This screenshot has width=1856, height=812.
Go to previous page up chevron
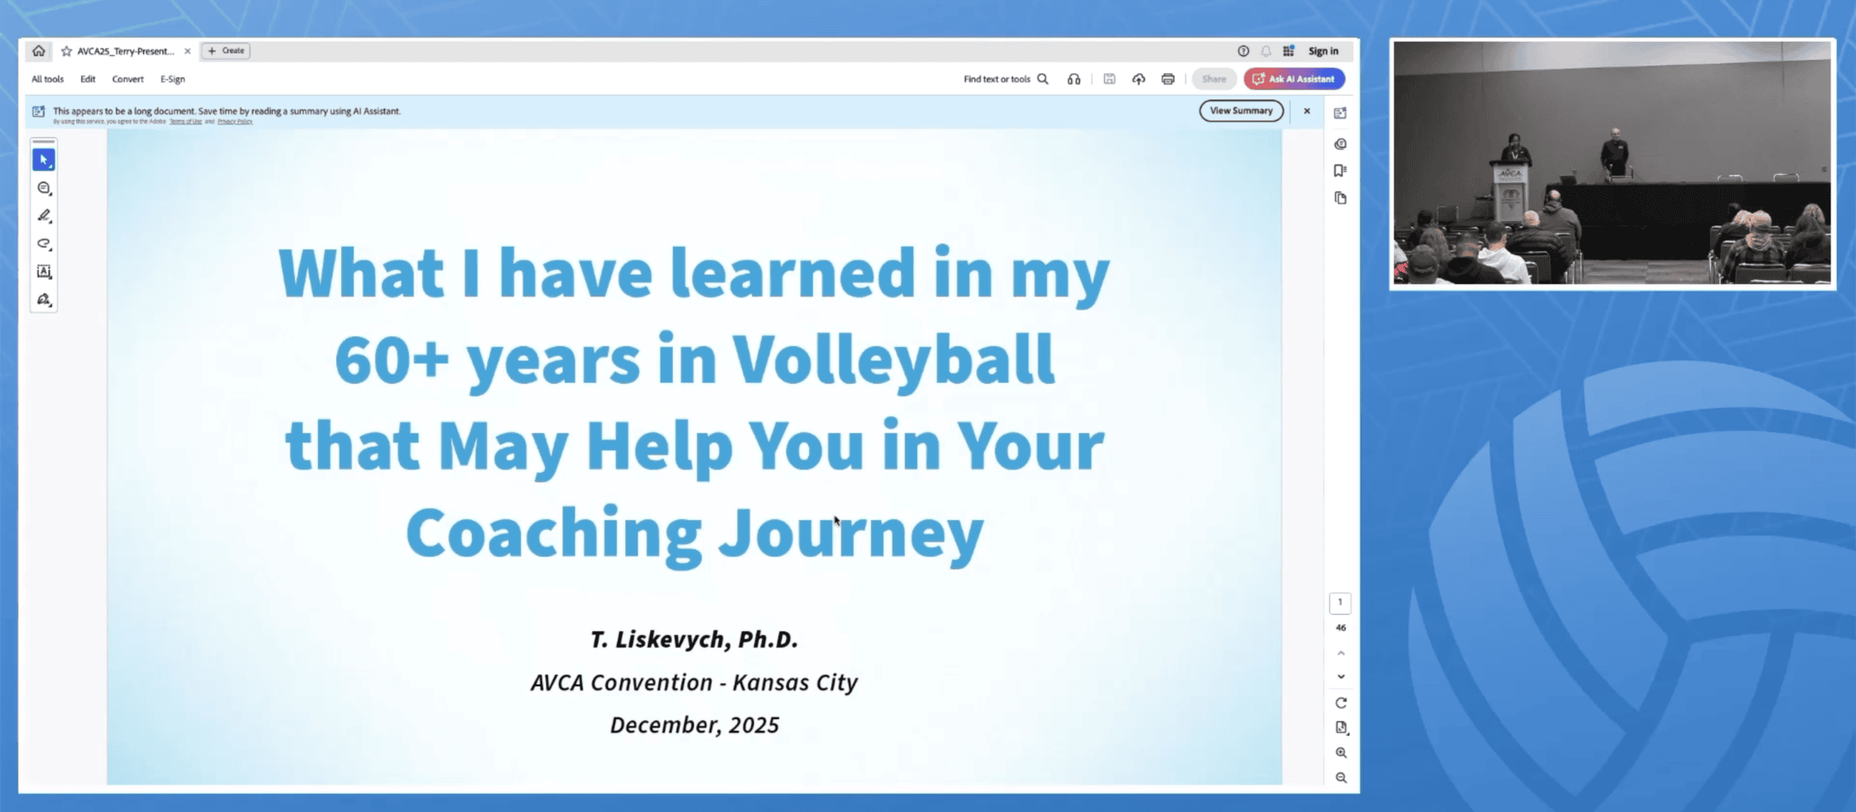point(1341,653)
